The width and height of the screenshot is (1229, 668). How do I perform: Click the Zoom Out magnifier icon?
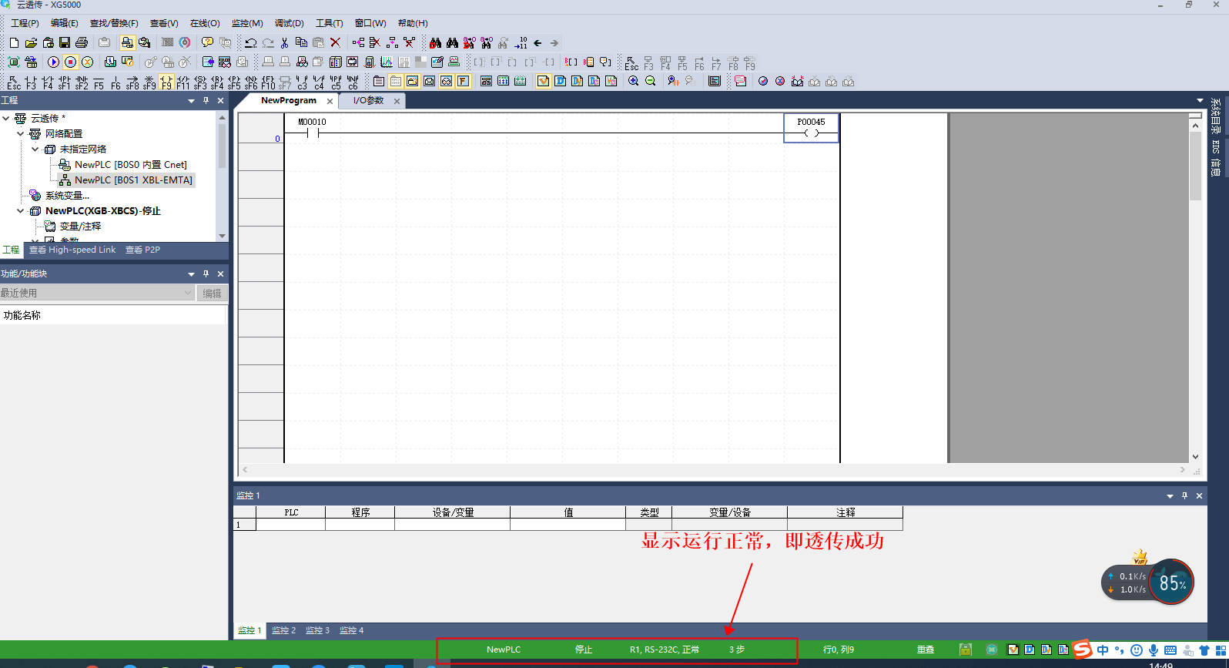click(650, 82)
